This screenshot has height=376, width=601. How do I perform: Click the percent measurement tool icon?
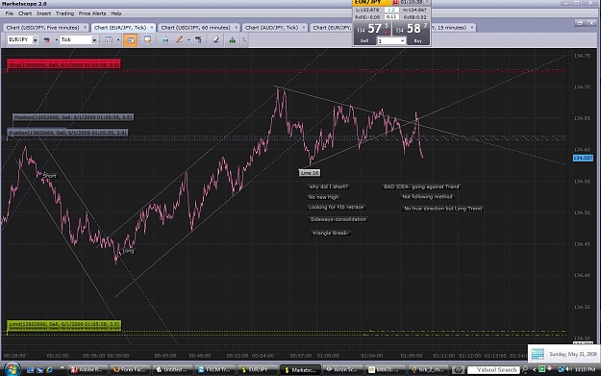pos(198,39)
